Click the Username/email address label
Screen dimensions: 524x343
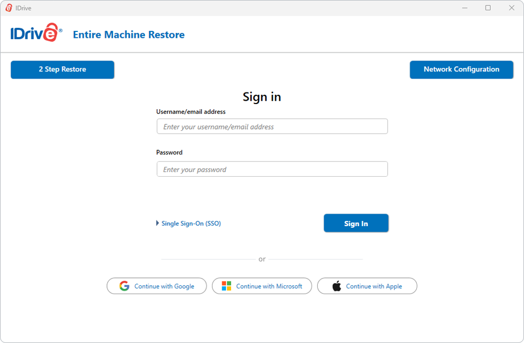point(191,112)
